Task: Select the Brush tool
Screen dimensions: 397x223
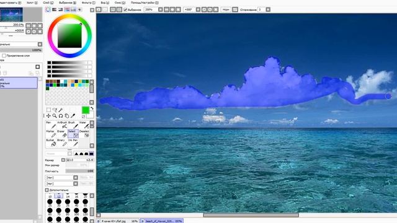Action: click(73, 125)
